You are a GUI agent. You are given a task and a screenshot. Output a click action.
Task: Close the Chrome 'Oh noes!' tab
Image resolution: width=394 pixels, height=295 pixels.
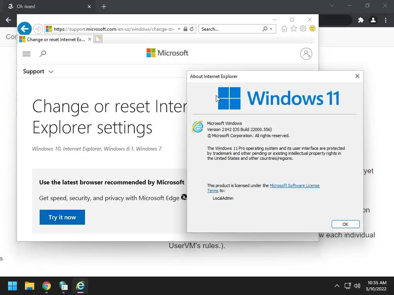pyautogui.click(x=89, y=7)
